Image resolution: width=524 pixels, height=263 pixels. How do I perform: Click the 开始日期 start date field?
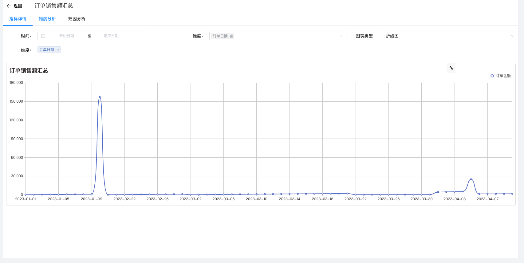pyautogui.click(x=67, y=36)
